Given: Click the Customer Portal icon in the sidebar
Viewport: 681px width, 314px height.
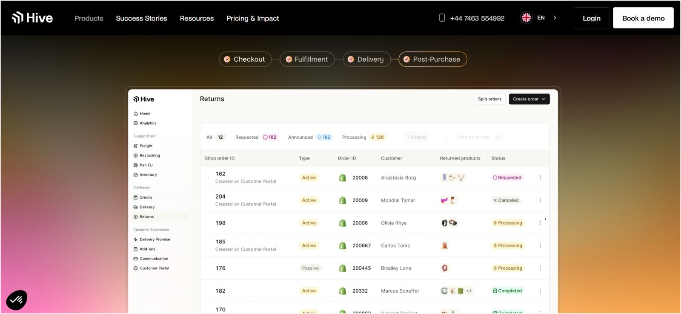Looking at the screenshot, I should (135, 268).
